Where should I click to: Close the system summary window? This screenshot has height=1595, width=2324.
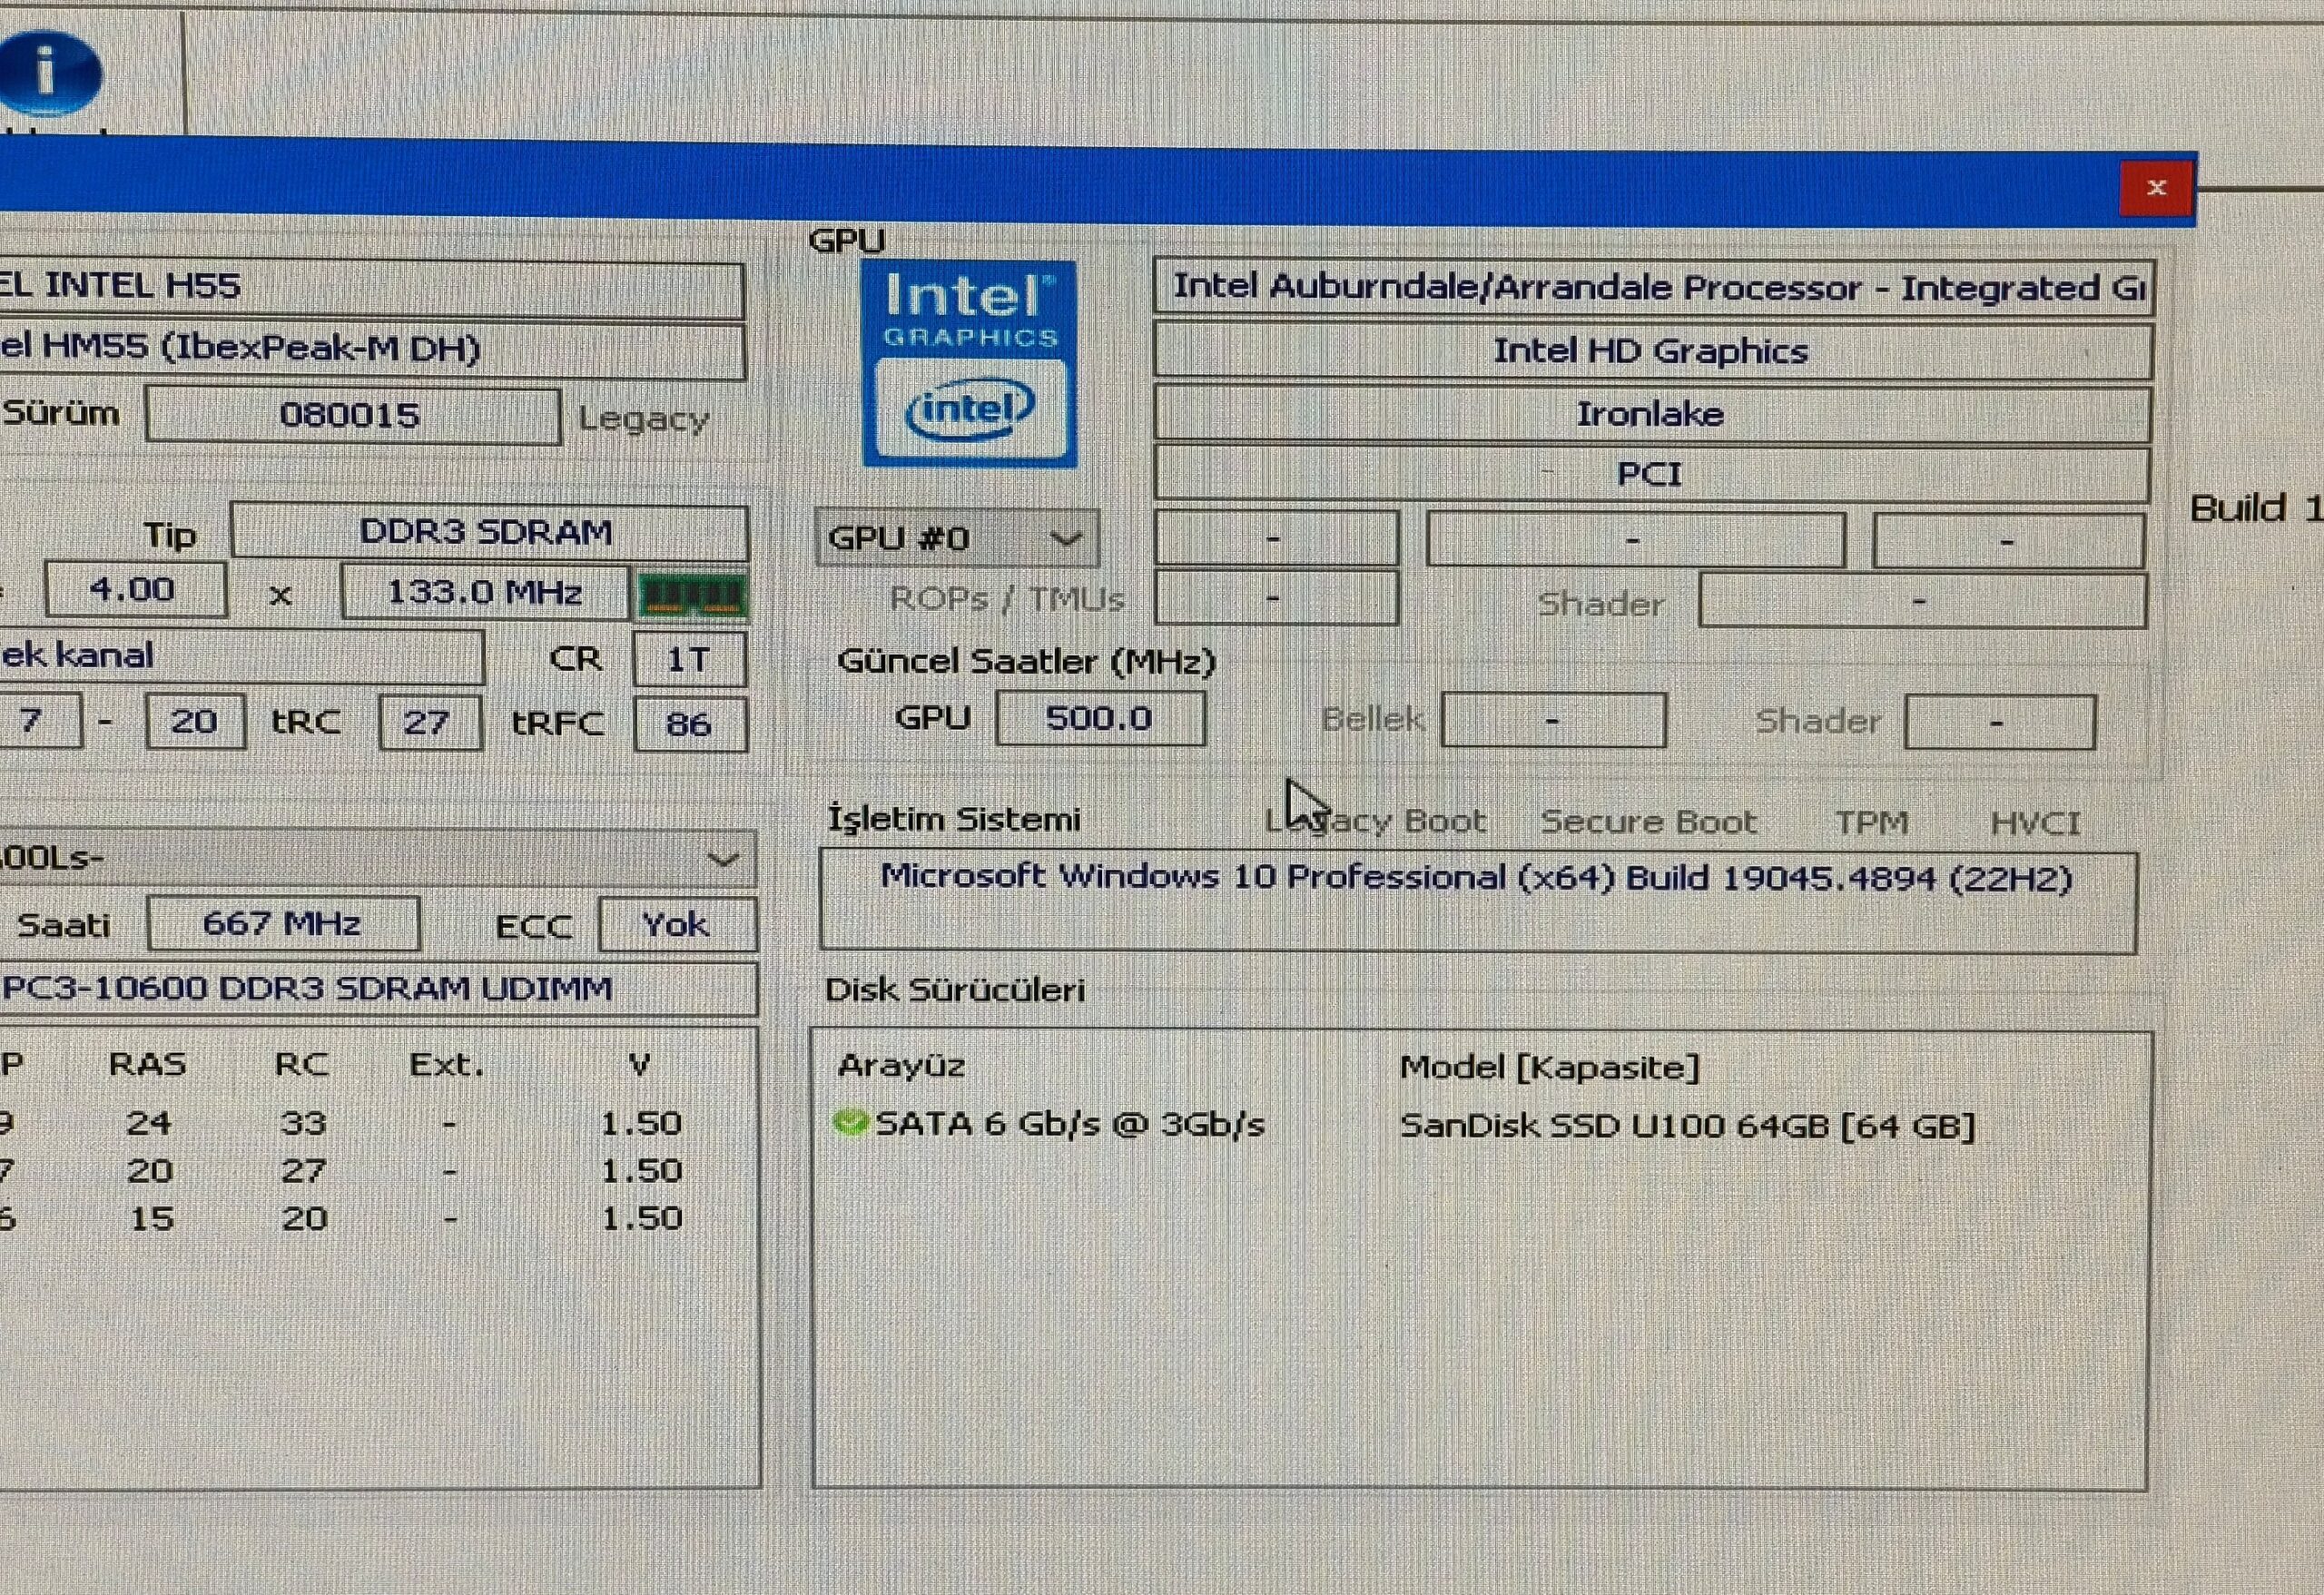point(2157,188)
